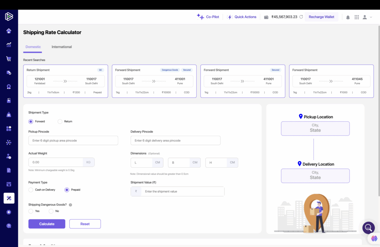This screenshot has width=380, height=247.
Task: Click the notification bell icon
Action: (x=348, y=17)
